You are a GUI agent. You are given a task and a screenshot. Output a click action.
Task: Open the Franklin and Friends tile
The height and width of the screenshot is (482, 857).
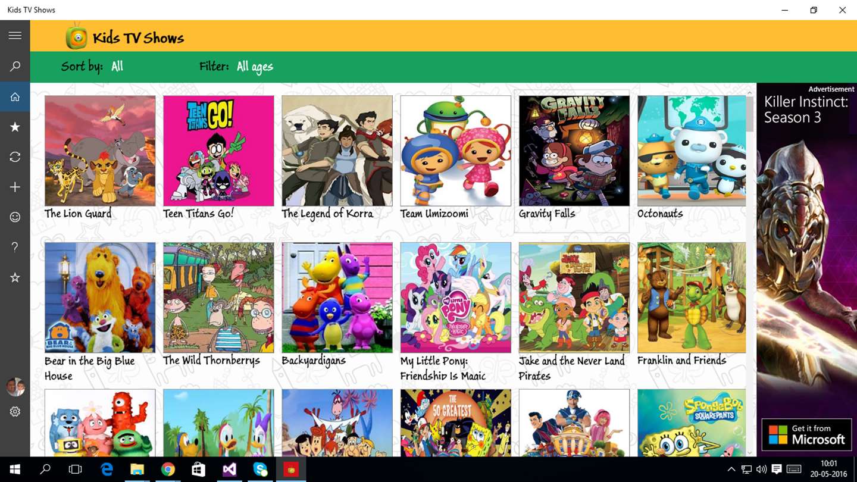coord(692,298)
